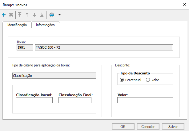Click the blue round toolbar icon

52,15
